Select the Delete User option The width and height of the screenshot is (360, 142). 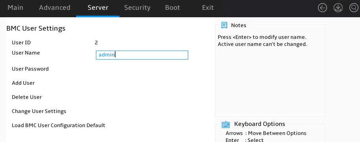27,97
